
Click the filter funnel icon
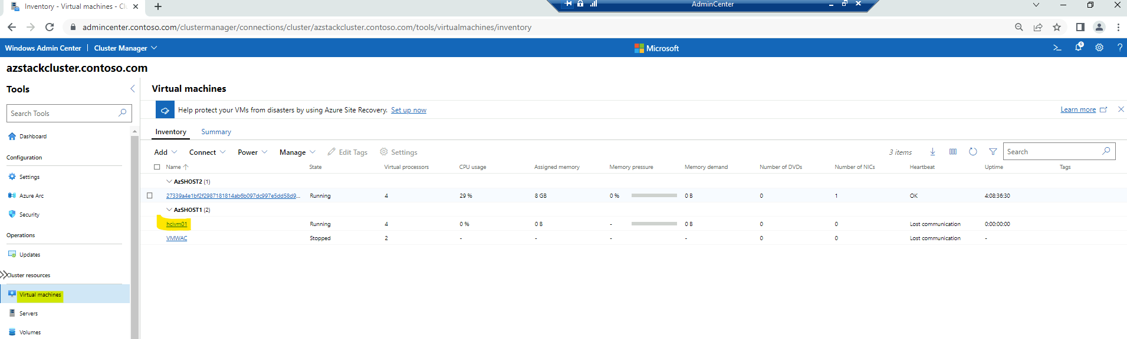(993, 152)
